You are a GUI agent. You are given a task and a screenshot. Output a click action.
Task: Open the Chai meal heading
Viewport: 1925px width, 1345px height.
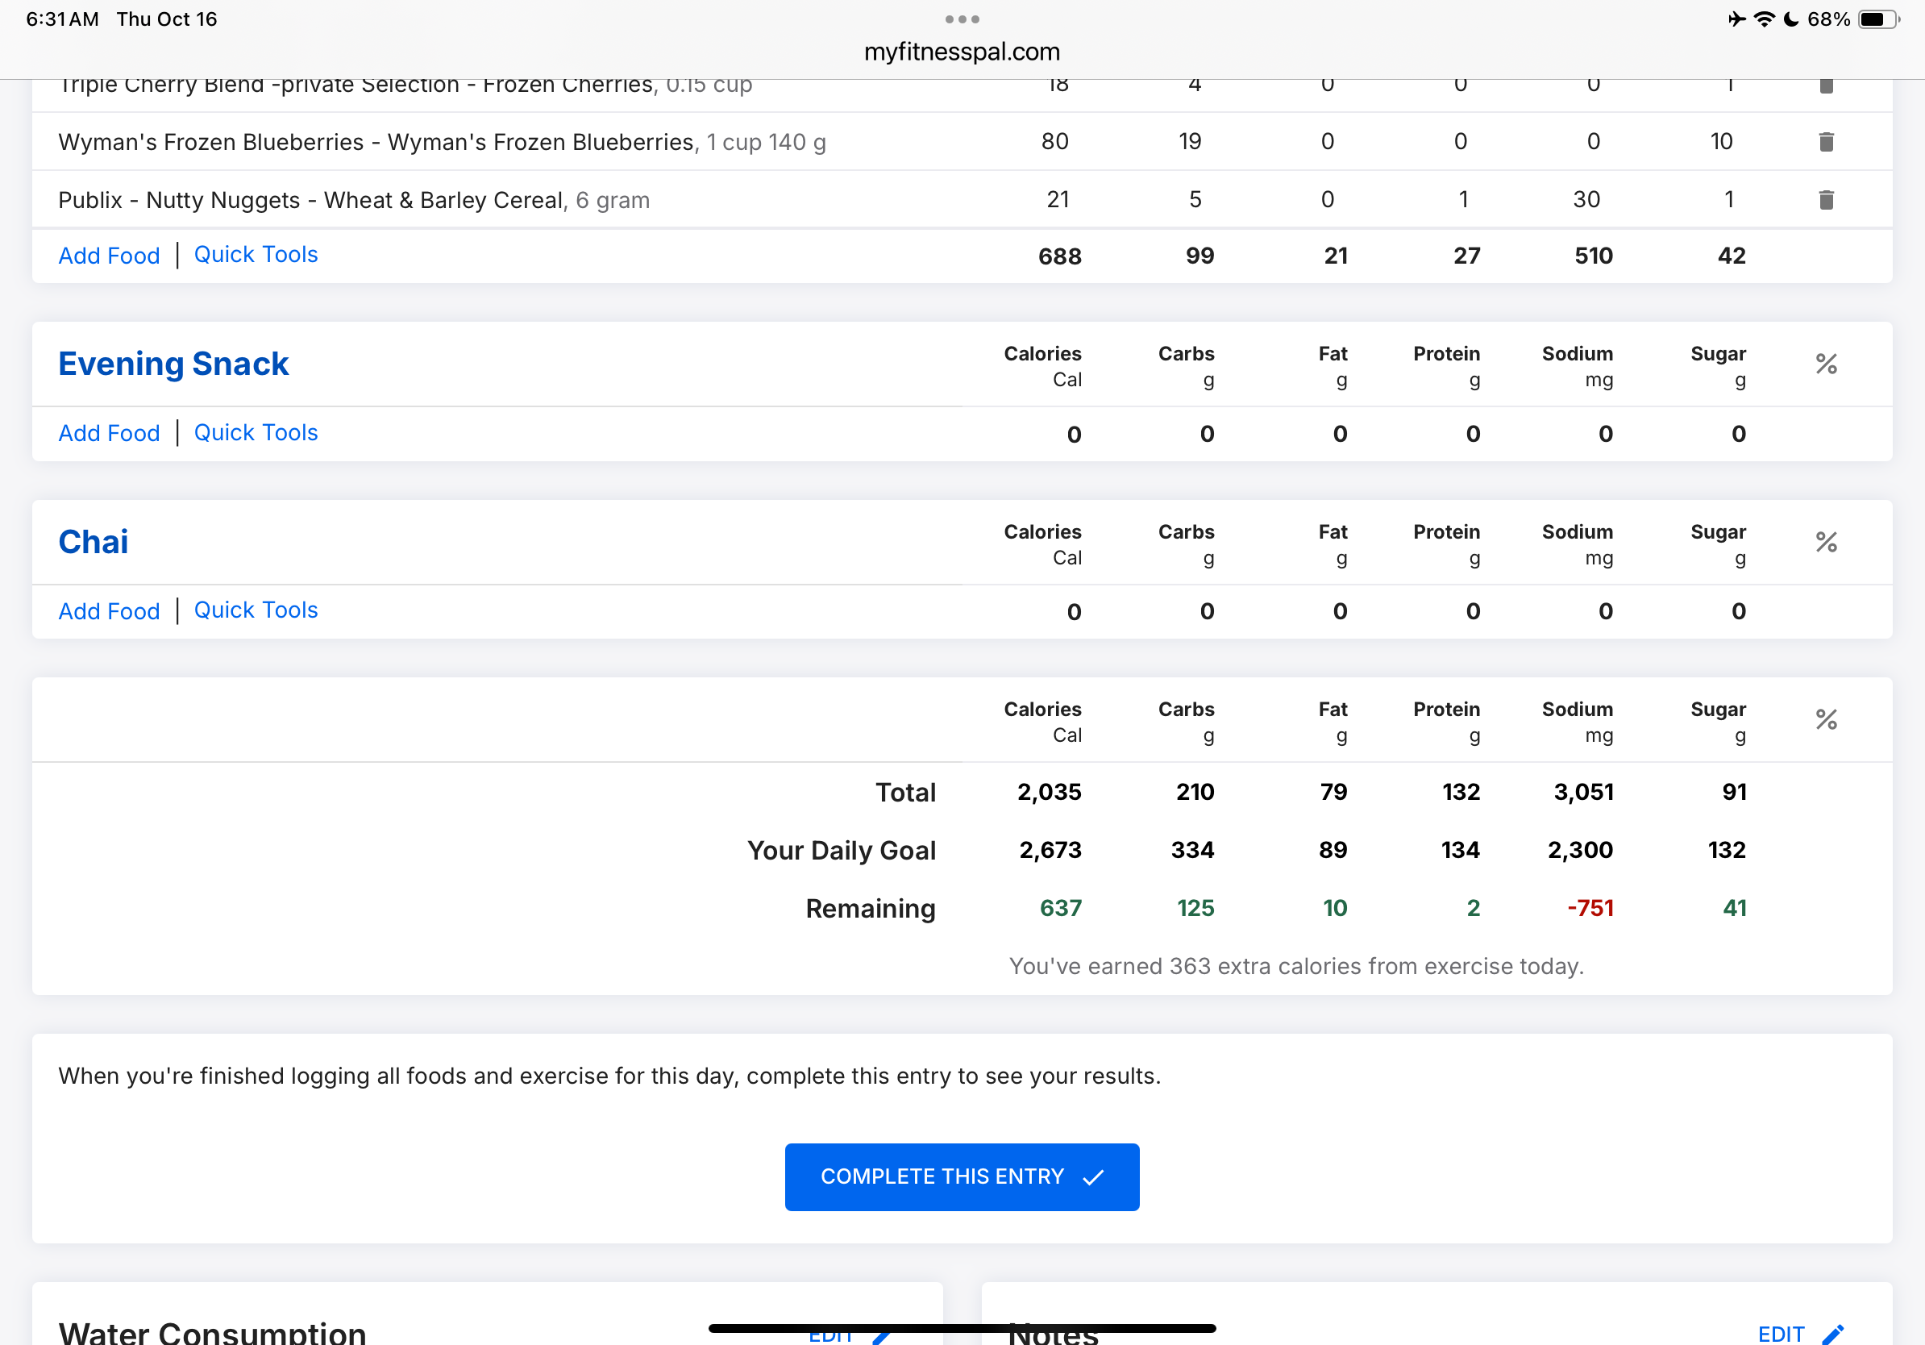tap(93, 543)
